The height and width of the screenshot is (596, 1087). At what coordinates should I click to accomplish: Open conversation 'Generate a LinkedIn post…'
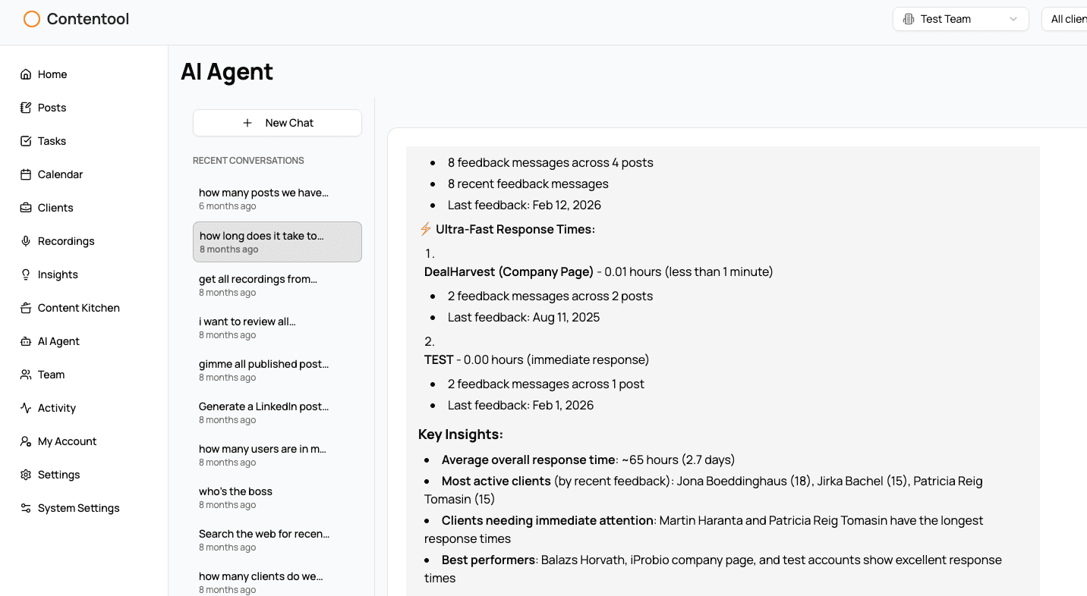[277, 412]
